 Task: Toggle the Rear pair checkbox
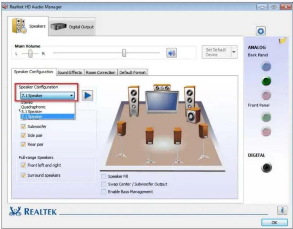click(x=23, y=144)
